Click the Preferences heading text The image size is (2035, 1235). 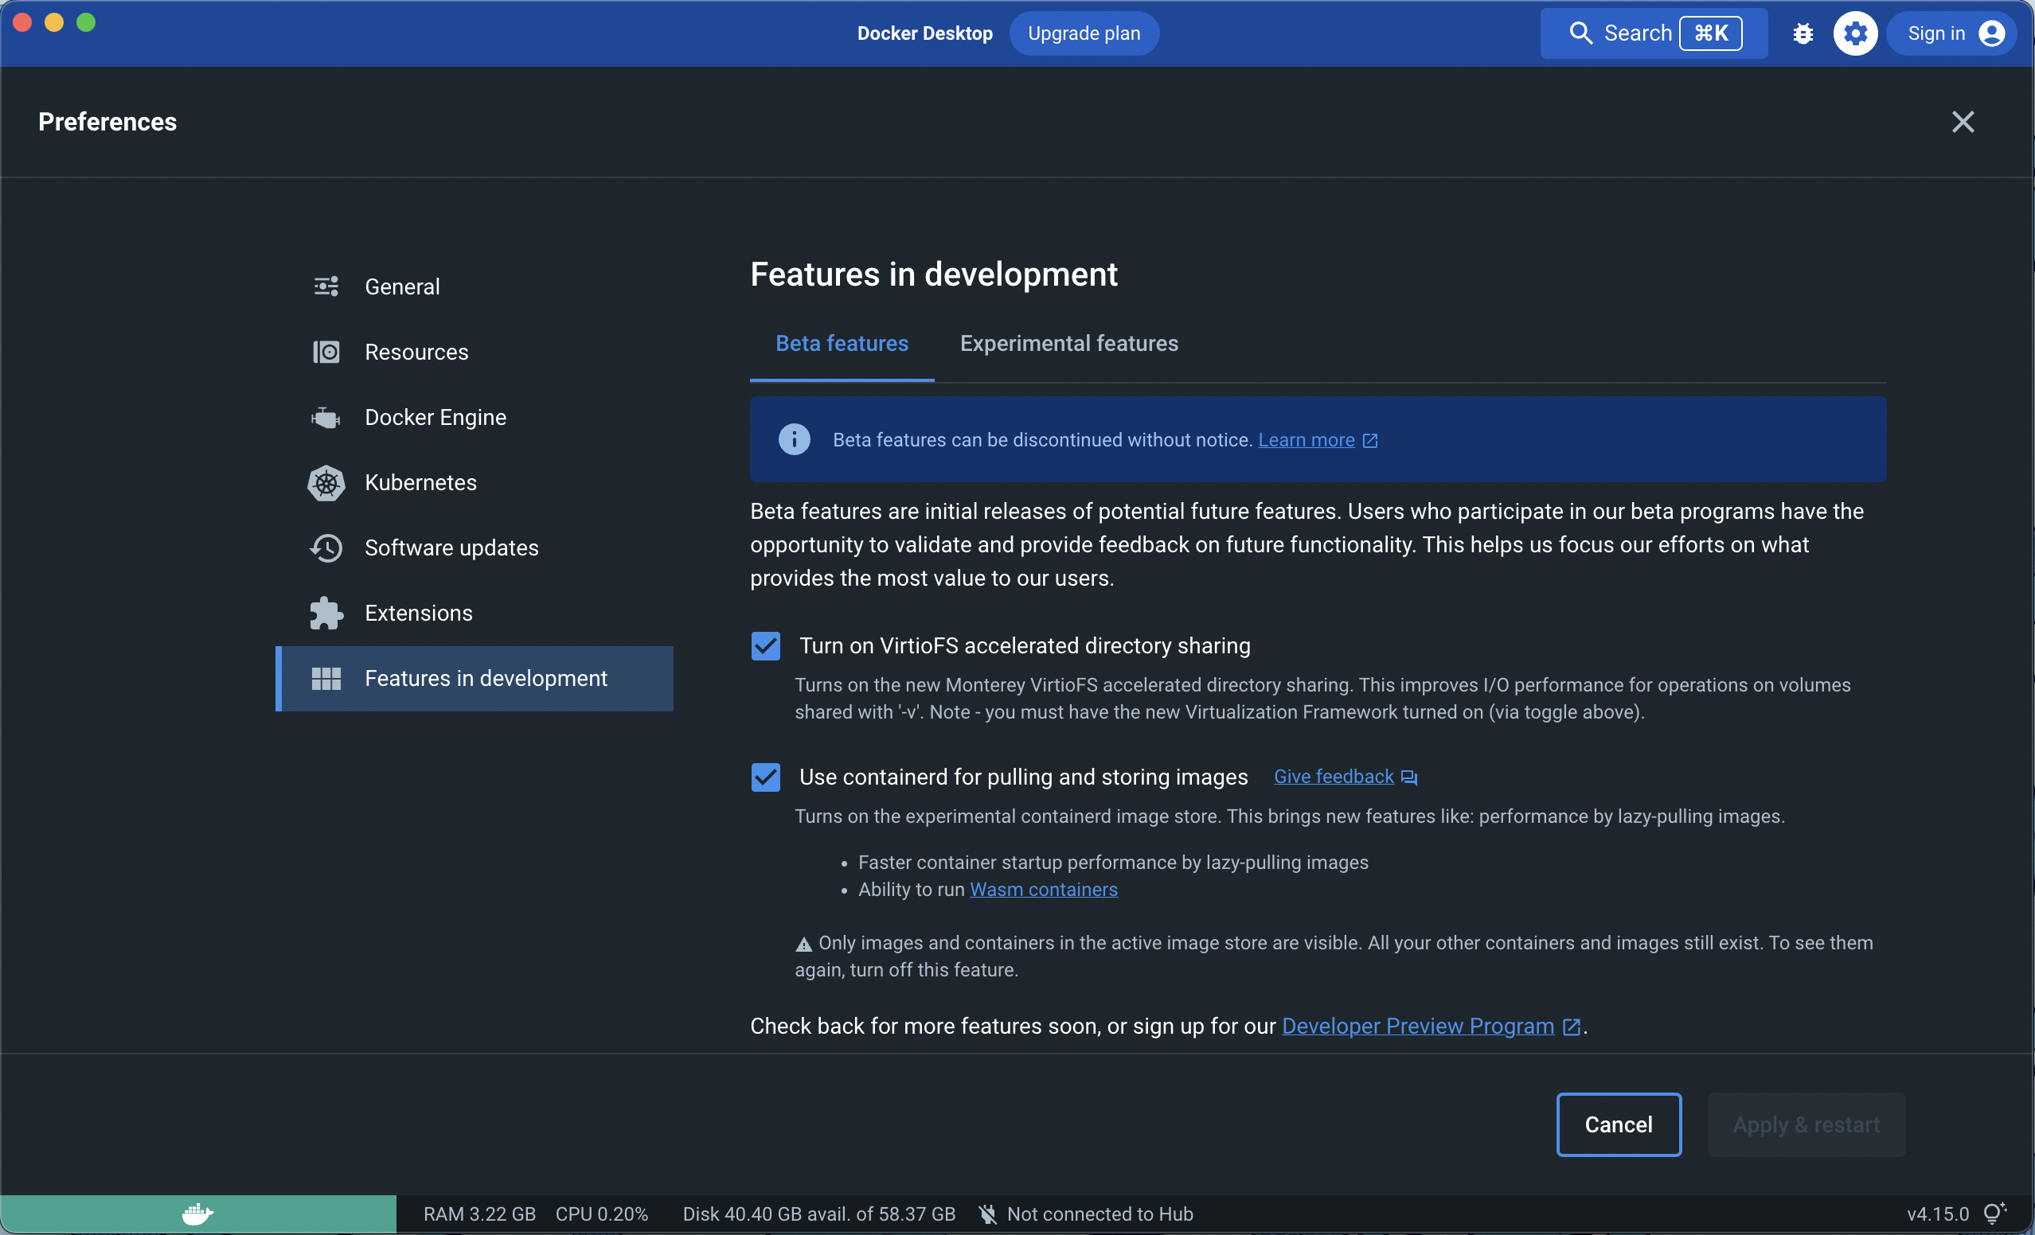107,123
